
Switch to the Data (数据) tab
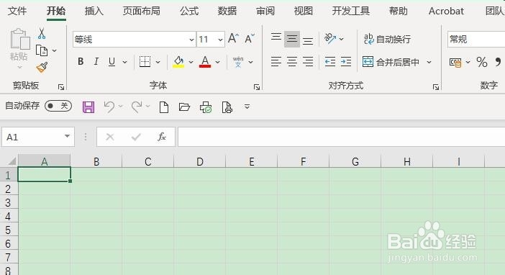[x=227, y=11]
